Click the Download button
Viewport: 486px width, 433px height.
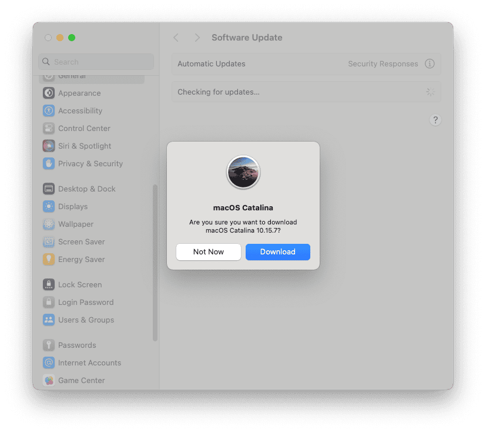tap(278, 251)
